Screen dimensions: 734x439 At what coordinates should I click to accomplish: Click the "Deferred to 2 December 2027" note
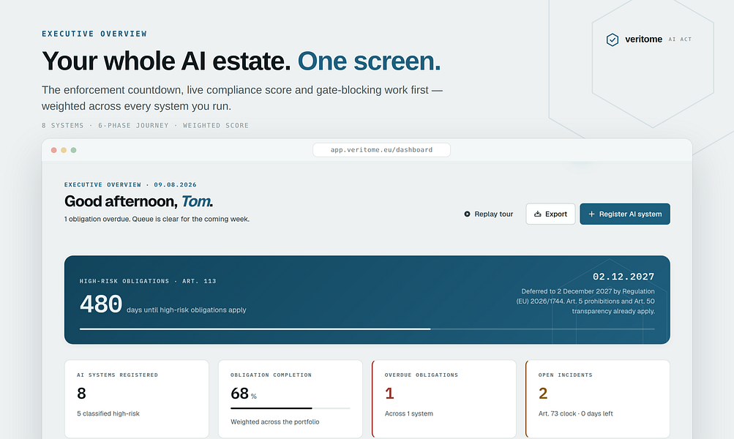pos(585,301)
